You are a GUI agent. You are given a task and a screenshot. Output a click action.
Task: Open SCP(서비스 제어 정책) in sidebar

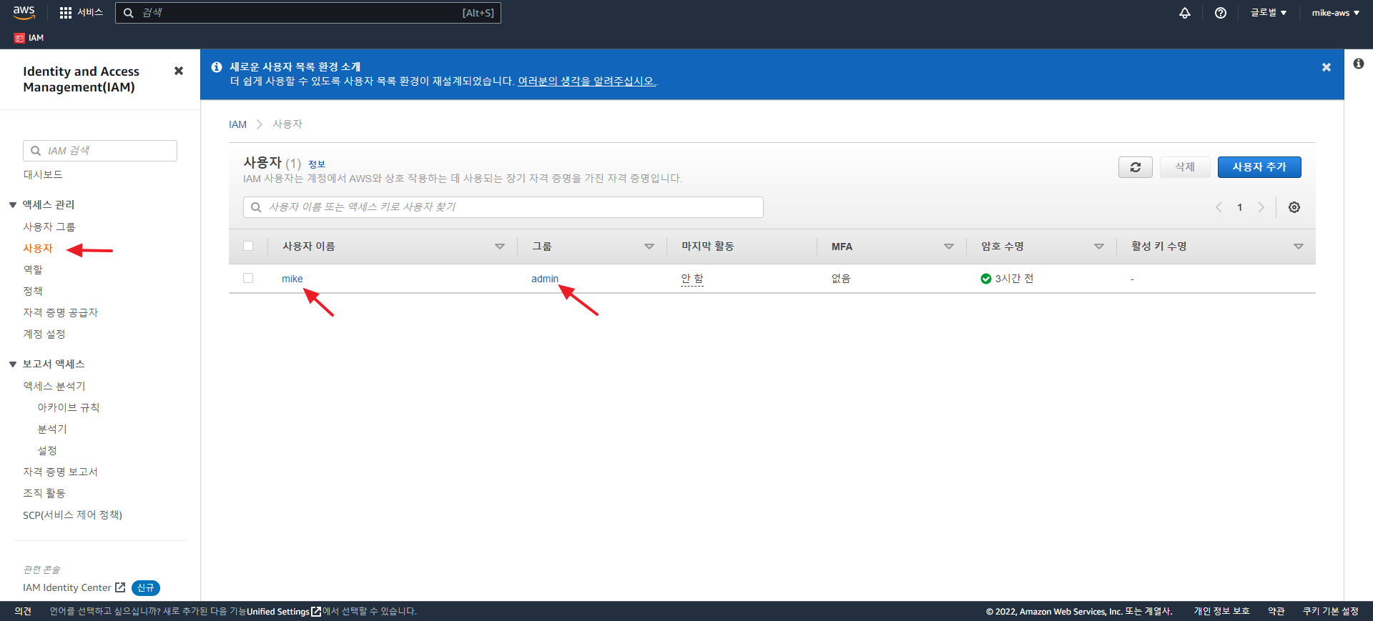tap(73, 515)
